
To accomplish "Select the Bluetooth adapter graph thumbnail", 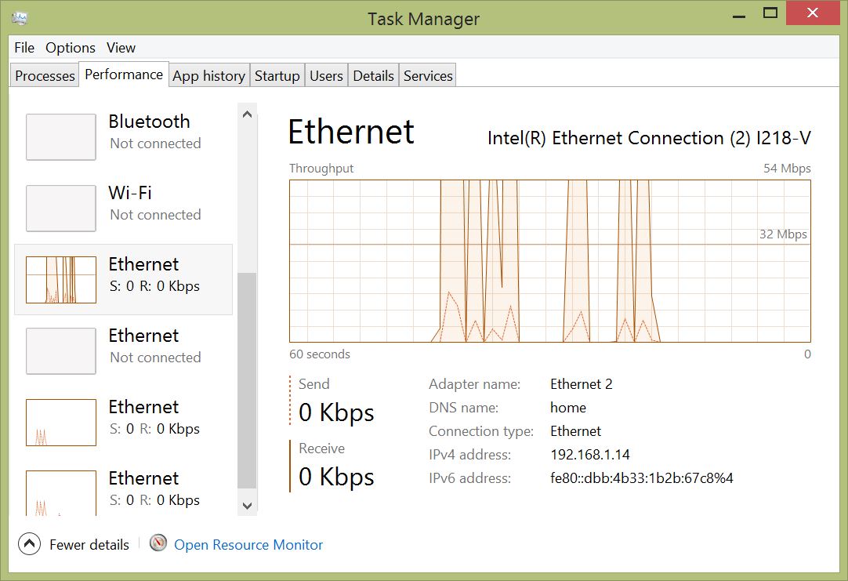I will (61, 137).
